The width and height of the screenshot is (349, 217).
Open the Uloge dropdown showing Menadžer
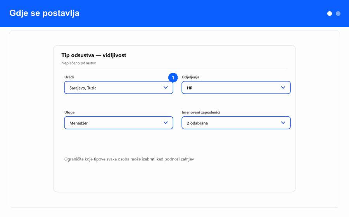[x=119, y=123]
